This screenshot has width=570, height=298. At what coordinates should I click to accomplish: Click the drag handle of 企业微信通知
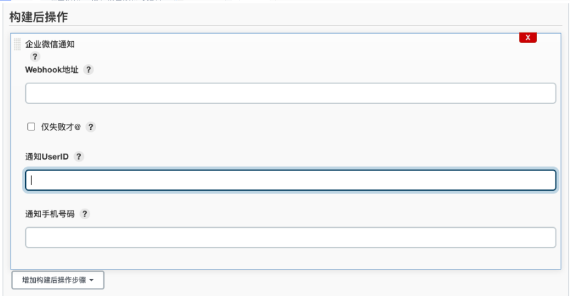(17, 44)
